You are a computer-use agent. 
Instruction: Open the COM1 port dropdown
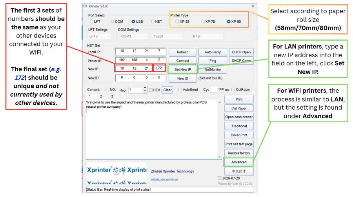coord(133,36)
